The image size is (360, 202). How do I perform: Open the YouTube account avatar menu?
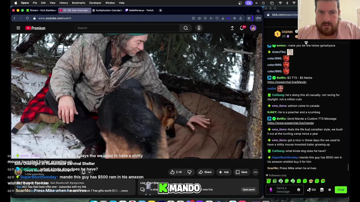(253, 28)
